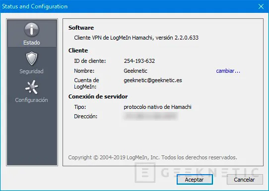Click the 'Tipo:' label
269x191 pixels.
coord(80,107)
